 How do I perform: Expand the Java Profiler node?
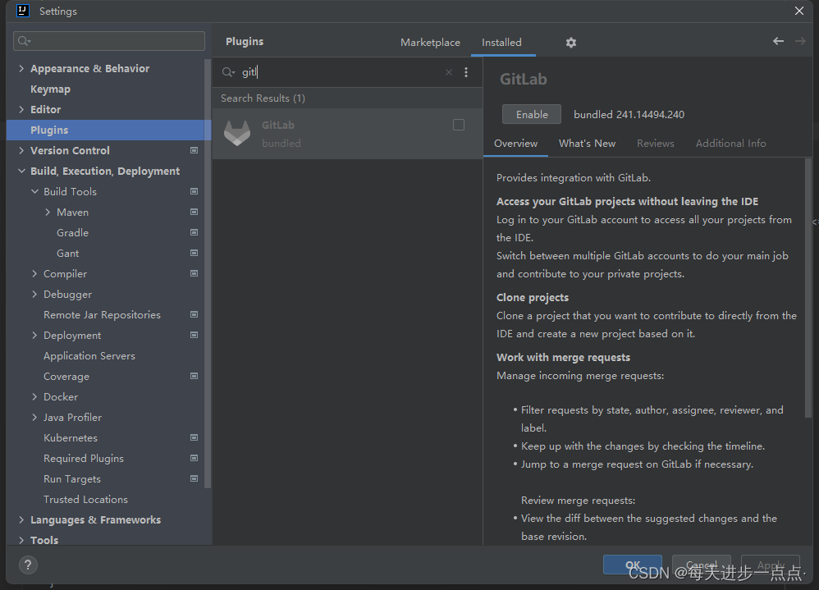point(34,417)
